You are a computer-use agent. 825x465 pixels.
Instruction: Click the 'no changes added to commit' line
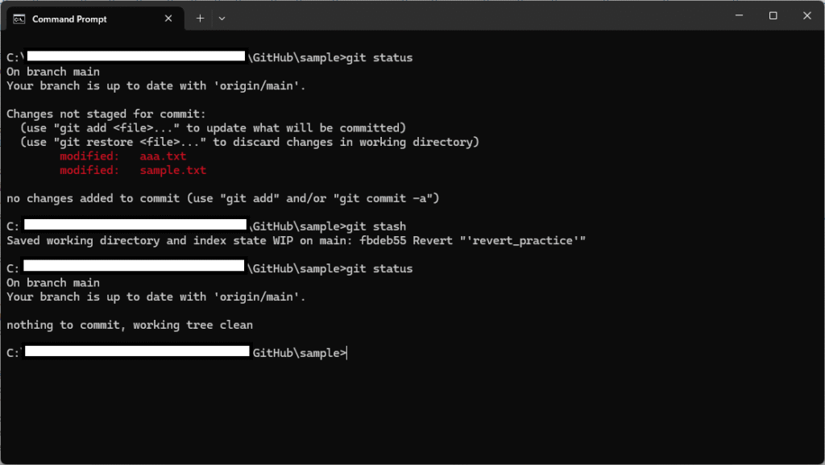pyautogui.click(x=222, y=198)
